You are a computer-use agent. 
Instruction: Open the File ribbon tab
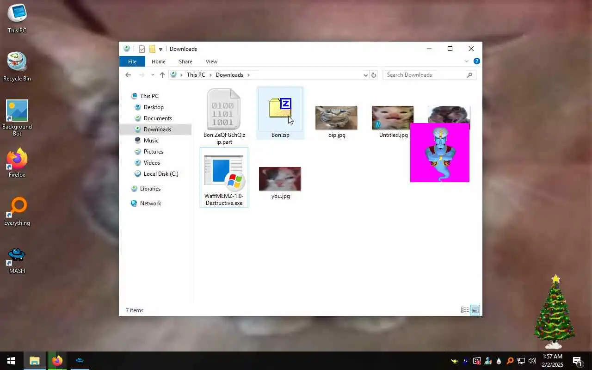coord(132,62)
